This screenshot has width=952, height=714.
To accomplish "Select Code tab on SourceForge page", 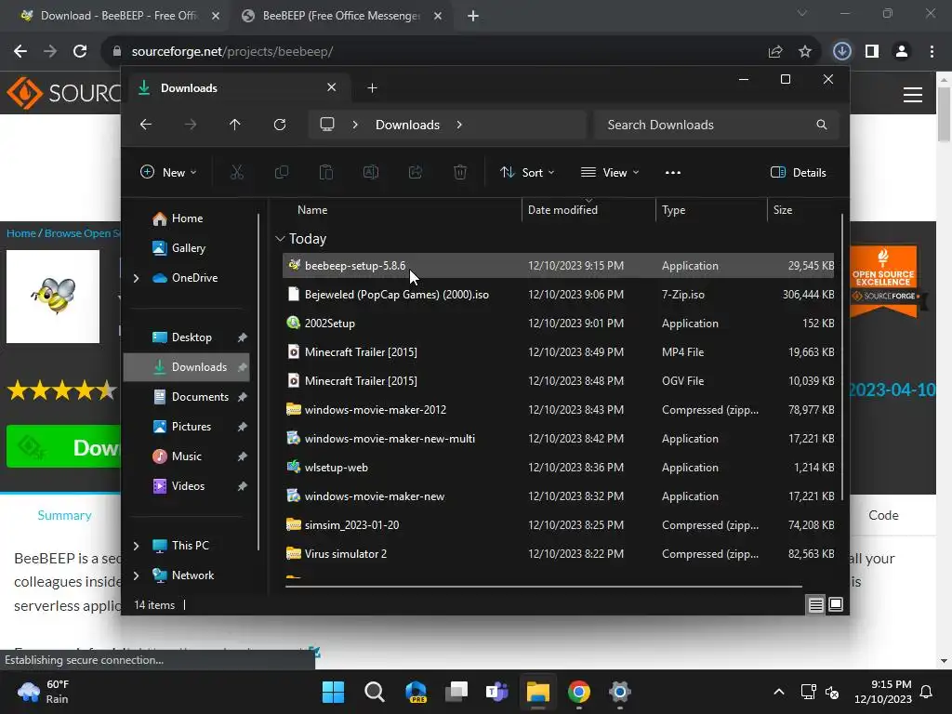I will click(883, 515).
